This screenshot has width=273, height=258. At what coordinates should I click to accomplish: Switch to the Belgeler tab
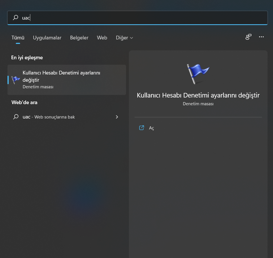[79, 38]
